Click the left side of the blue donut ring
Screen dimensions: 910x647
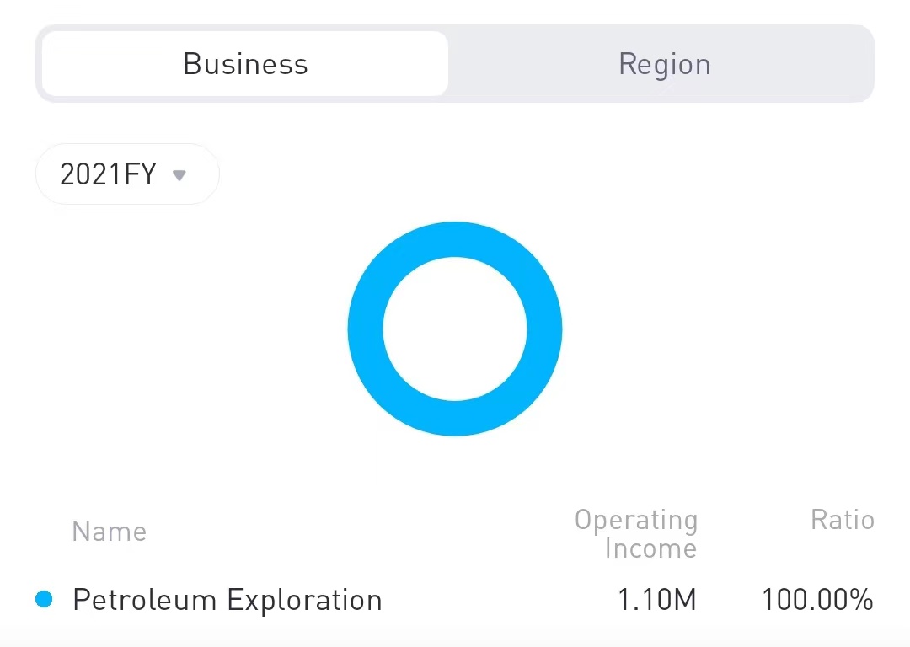click(x=366, y=329)
